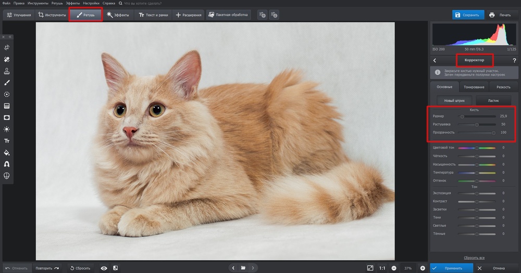Select the paint bucket fill tool
Viewport: 521px width, 273px height.
tap(7, 153)
